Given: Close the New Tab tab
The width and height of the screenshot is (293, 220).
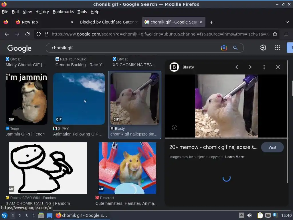Looking at the screenshot, I should click(x=72, y=22).
